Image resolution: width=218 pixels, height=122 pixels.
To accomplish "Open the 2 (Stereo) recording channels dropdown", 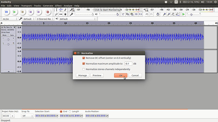I will (45, 19).
